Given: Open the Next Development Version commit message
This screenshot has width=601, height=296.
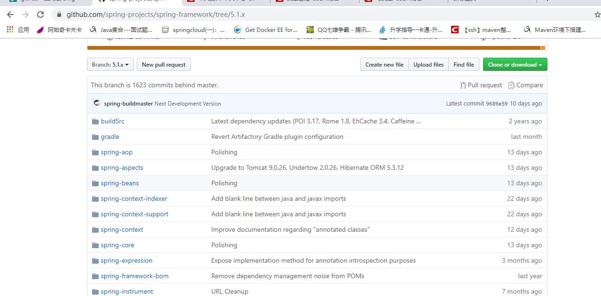Looking at the screenshot, I should [187, 104].
